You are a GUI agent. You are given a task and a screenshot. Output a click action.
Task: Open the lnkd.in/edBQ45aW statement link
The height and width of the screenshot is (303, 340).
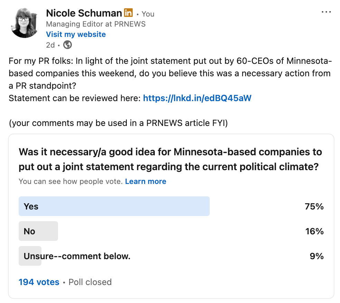tap(197, 98)
